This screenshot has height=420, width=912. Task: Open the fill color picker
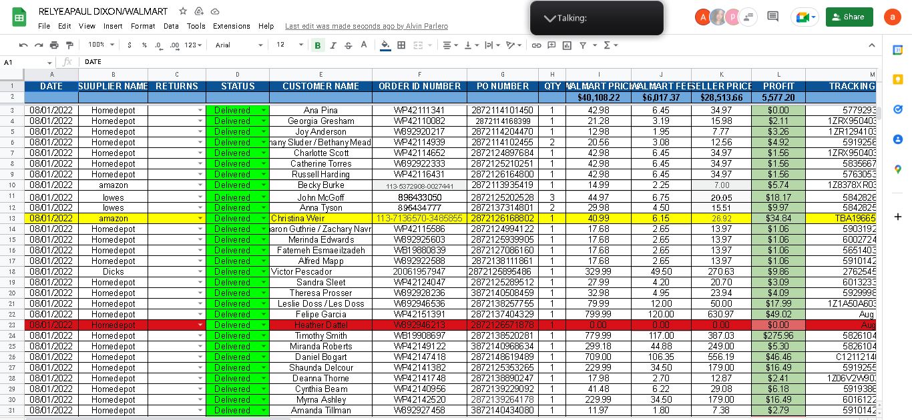pos(385,45)
